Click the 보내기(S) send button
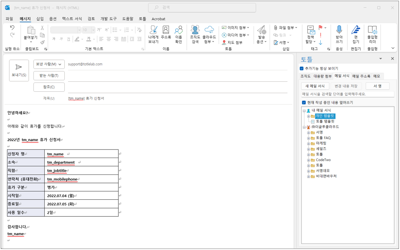The height and width of the screenshot is (250, 400). [19, 70]
